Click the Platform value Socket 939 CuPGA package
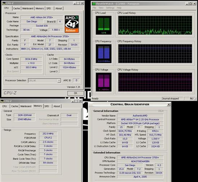Image resolution: width=198 pixels, height=182 pixels. coord(140,123)
